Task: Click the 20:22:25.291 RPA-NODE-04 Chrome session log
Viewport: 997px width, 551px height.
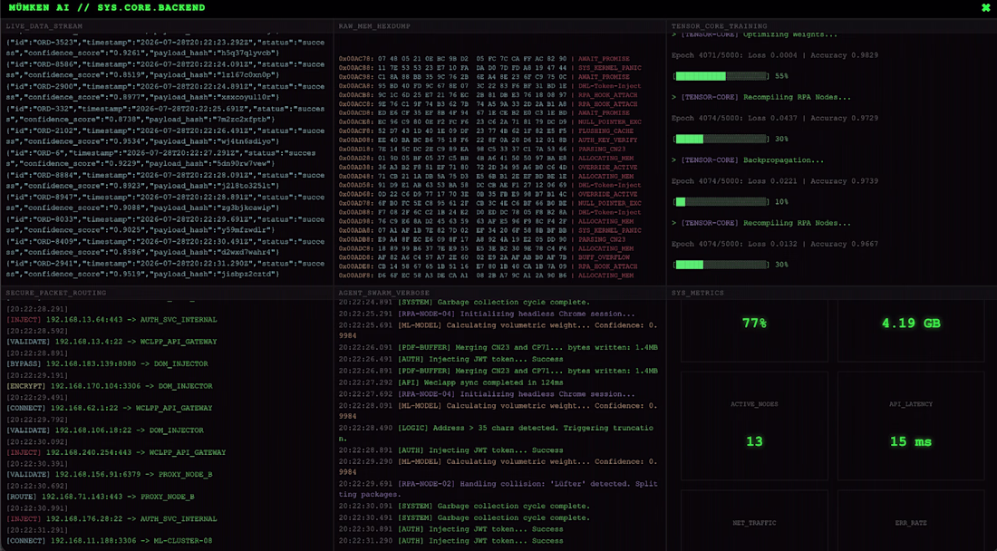Action: [487, 314]
